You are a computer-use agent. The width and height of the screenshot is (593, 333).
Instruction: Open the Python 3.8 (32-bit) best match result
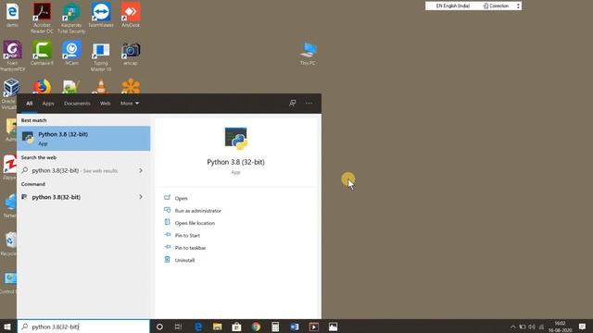tap(83, 138)
